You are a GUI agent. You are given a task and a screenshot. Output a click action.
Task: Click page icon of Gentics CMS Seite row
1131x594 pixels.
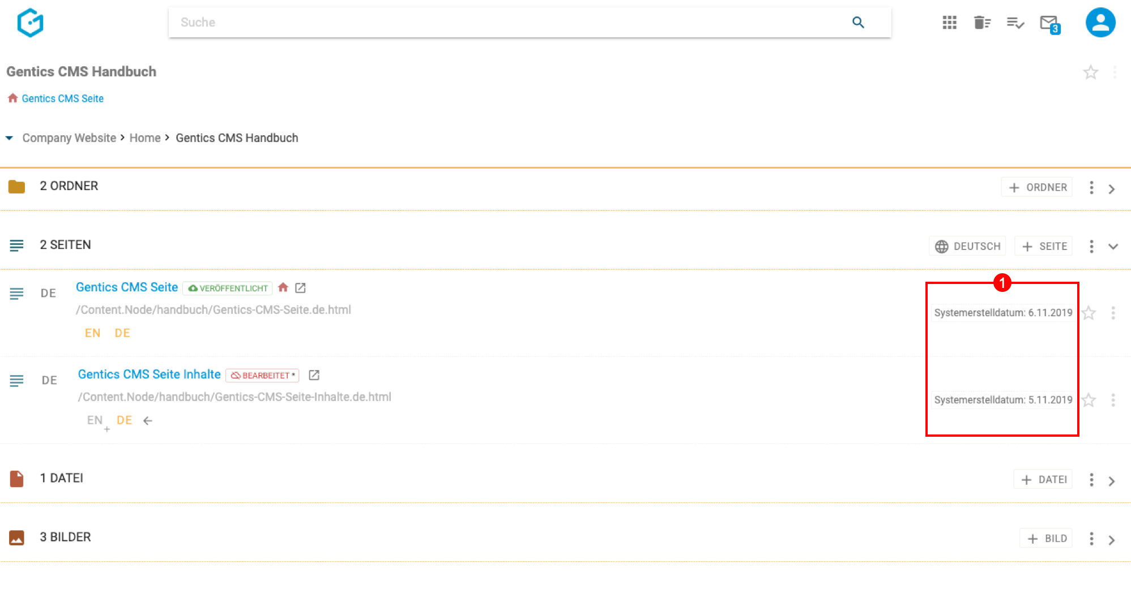[16, 294]
